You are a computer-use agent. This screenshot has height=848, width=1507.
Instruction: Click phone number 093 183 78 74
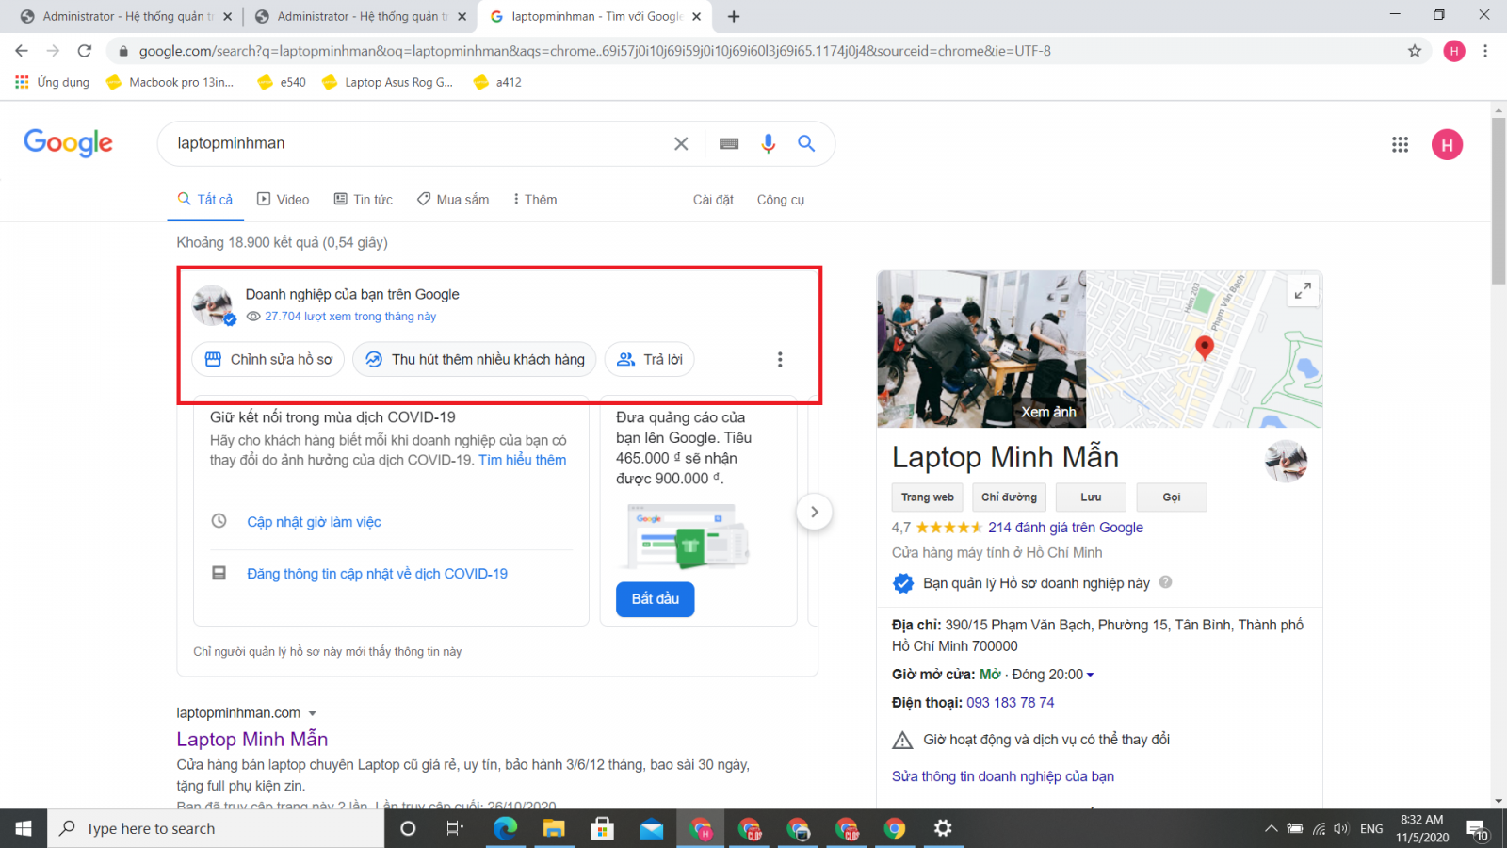pyautogui.click(x=1011, y=703)
